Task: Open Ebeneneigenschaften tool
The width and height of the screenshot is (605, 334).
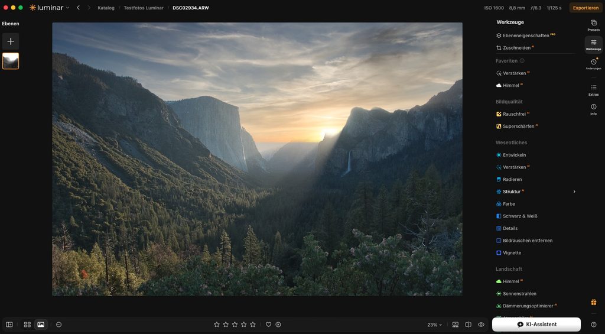Action: pyautogui.click(x=526, y=35)
